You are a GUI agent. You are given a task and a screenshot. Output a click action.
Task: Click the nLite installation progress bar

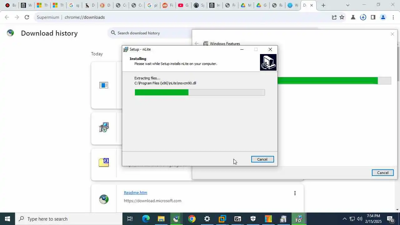click(200, 92)
